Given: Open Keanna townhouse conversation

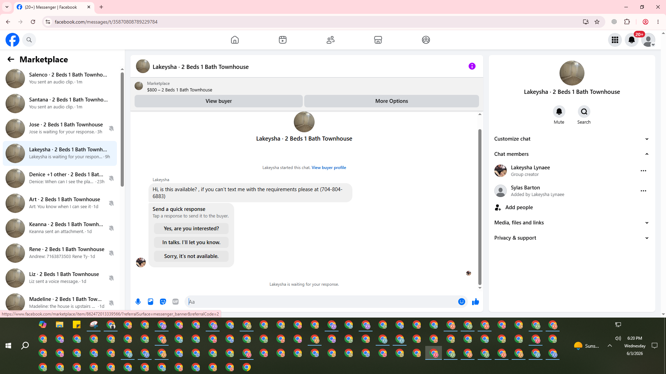Looking at the screenshot, I should (x=60, y=228).
